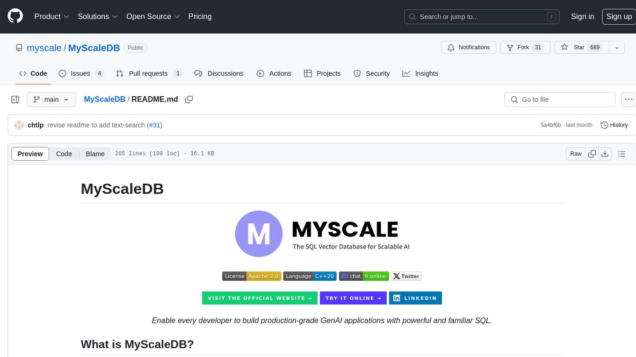The image size is (636, 357).
Task: Focus the Go to file field
Action: tap(560, 100)
